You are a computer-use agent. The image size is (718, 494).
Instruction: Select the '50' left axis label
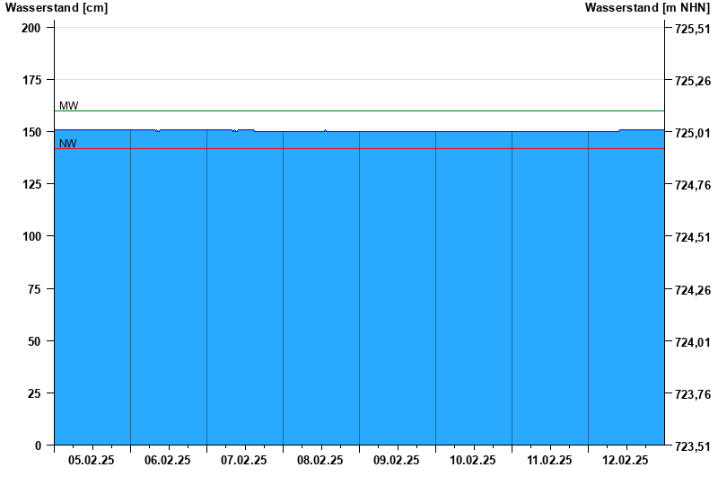pos(34,341)
